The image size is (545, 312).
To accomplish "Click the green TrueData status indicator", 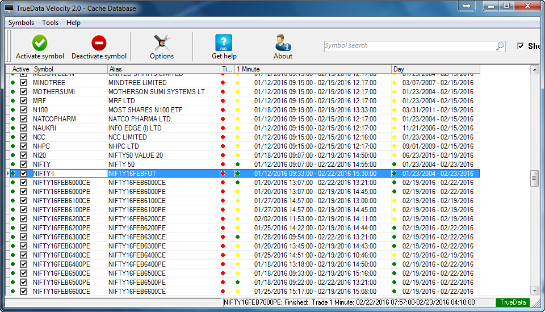I will tap(513, 302).
